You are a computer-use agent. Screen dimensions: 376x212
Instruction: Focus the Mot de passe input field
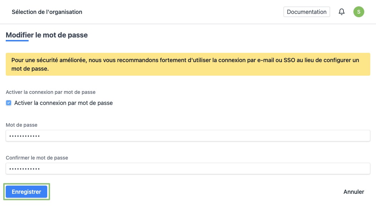point(188,136)
